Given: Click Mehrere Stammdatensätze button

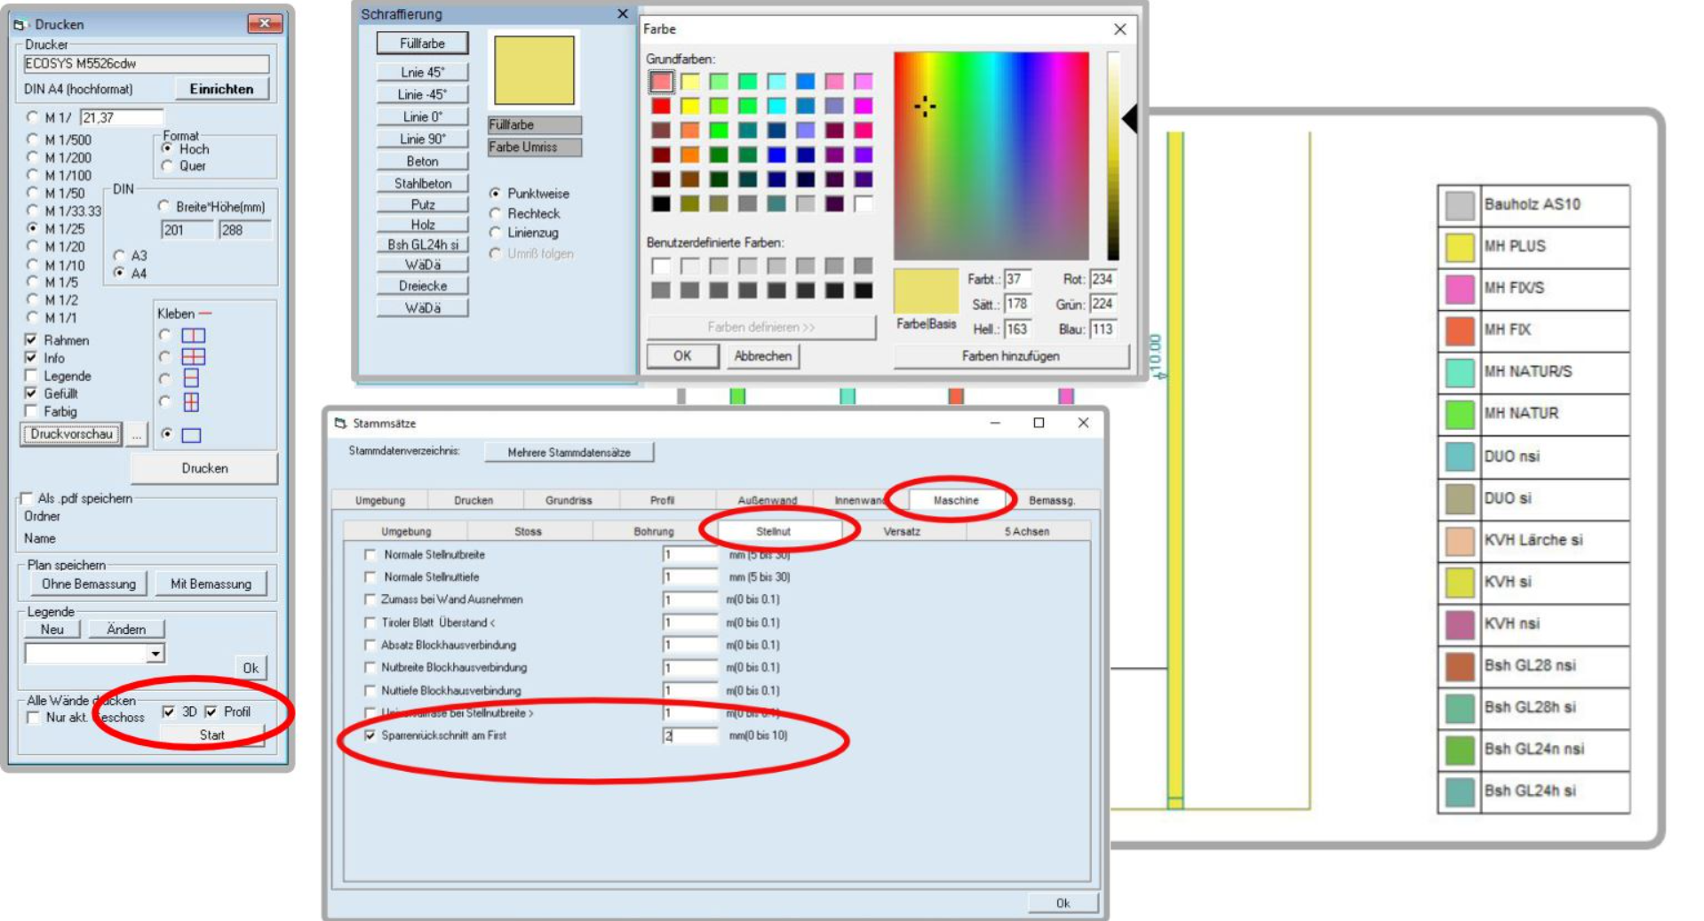Looking at the screenshot, I should (569, 452).
